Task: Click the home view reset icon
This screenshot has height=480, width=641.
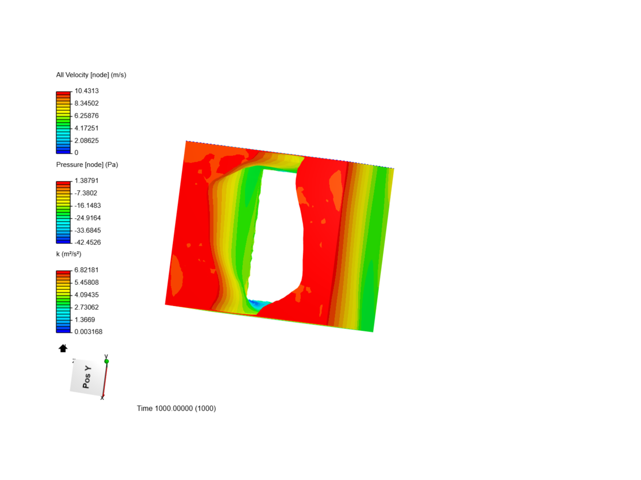Action: [63, 348]
